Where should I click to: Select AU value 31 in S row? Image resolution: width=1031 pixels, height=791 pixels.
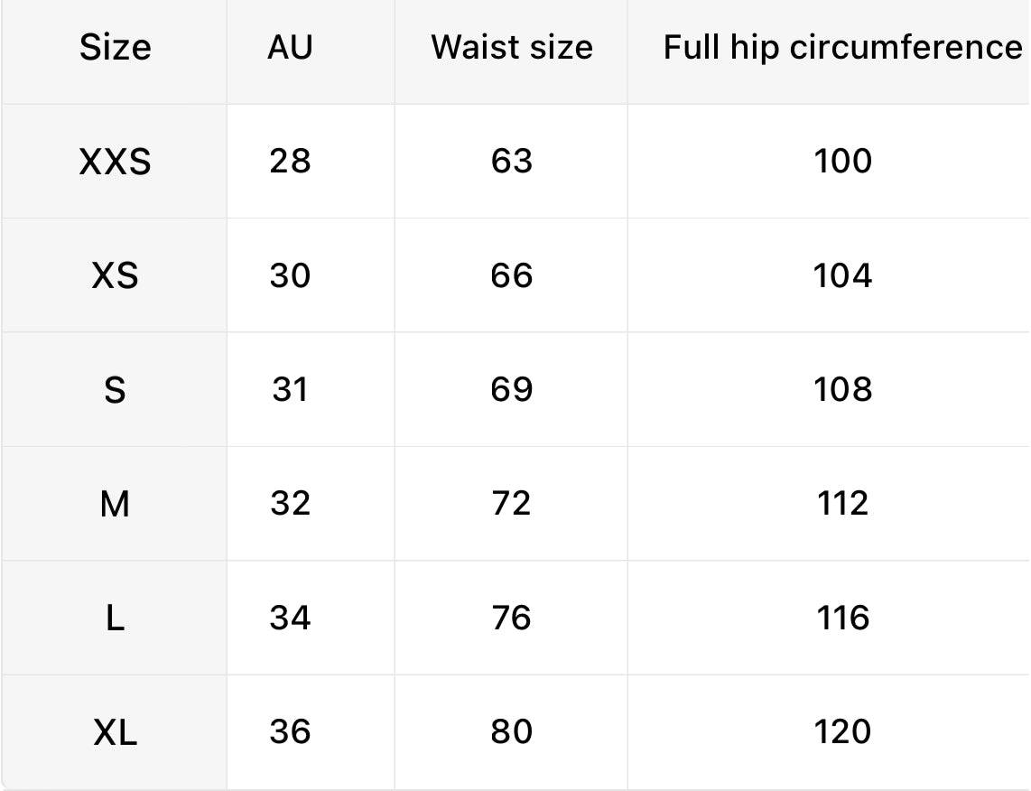[290, 389]
